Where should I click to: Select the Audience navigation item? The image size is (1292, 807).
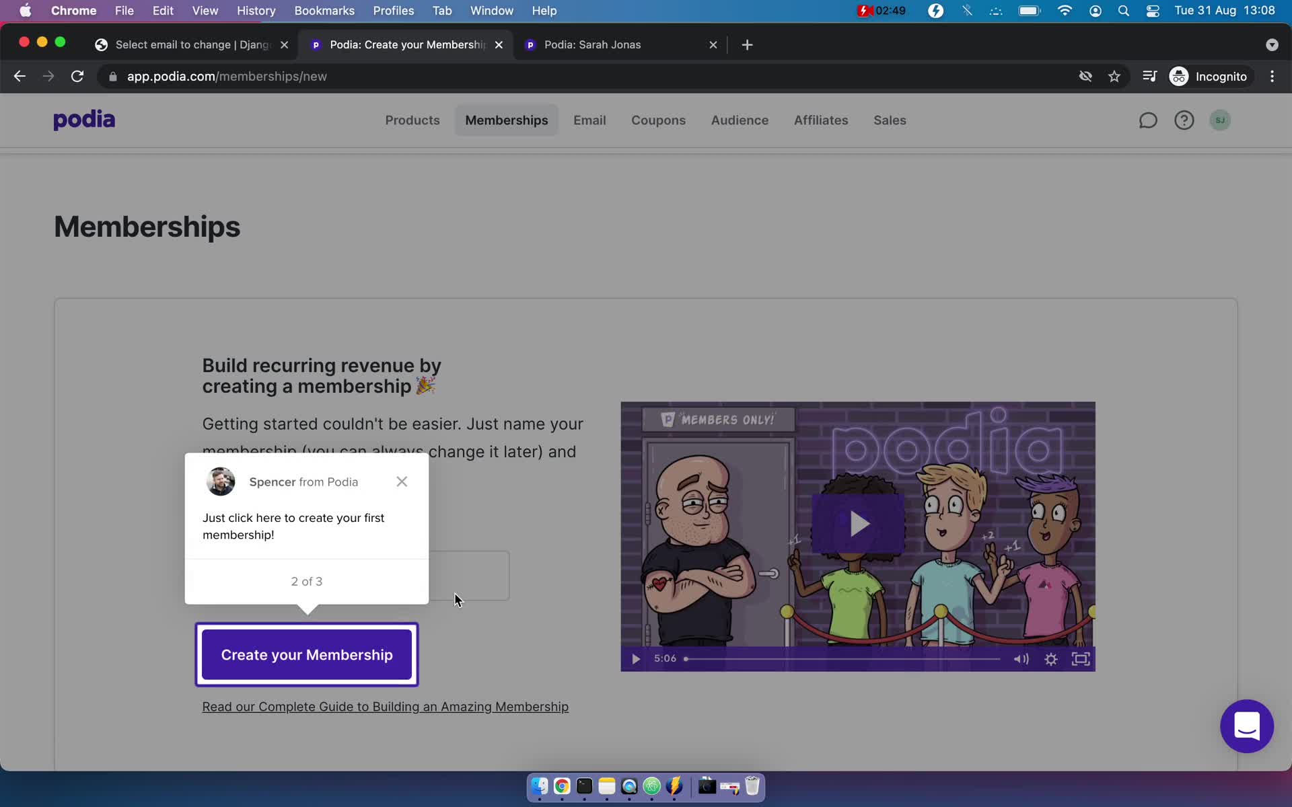pos(740,119)
